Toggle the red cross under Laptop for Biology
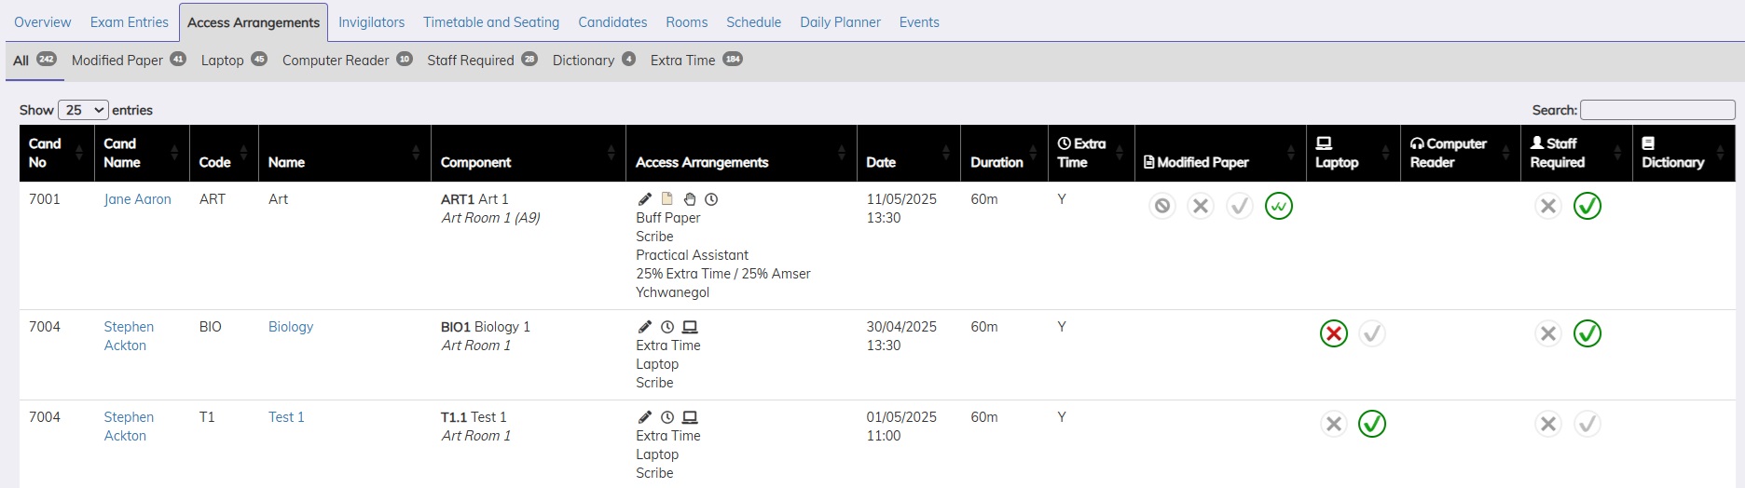The width and height of the screenshot is (1745, 488). (1333, 333)
